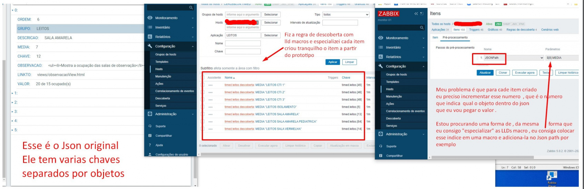Click the blue Atualizar button
Screen dimensions: 584x189
click(485, 73)
